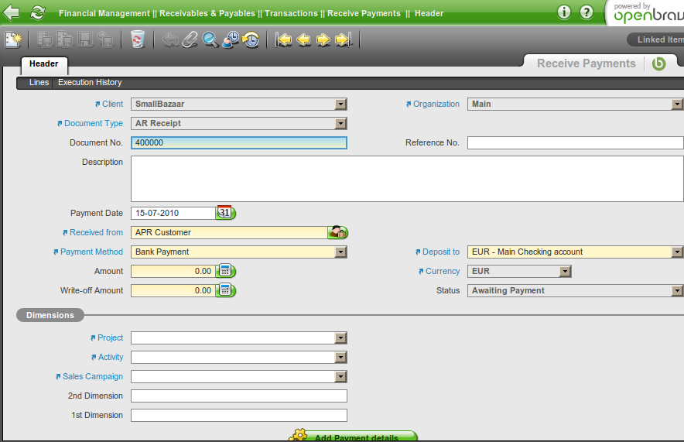Follow the Document Type label link
The width and height of the screenshot is (684, 442).
(x=94, y=124)
